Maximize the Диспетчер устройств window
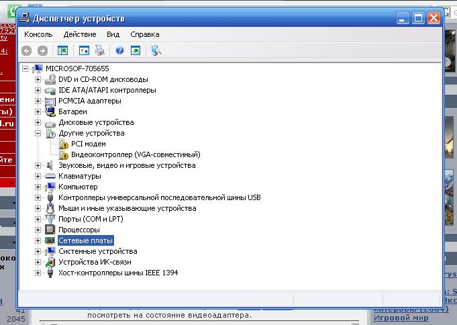 (418, 18)
